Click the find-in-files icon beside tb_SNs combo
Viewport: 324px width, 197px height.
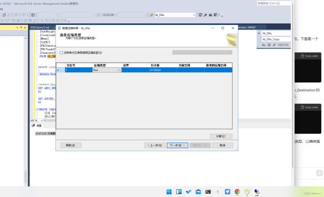pos(151,15)
